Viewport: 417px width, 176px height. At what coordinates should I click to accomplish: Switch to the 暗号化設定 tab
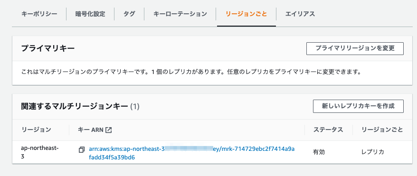click(x=90, y=14)
